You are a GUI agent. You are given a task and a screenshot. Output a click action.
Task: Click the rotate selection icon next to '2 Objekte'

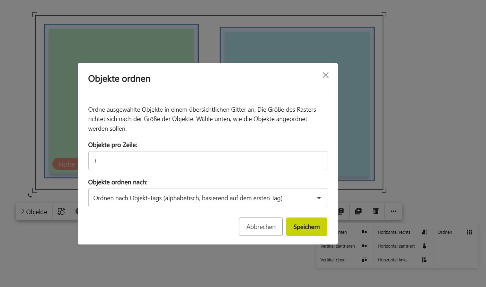(x=61, y=211)
